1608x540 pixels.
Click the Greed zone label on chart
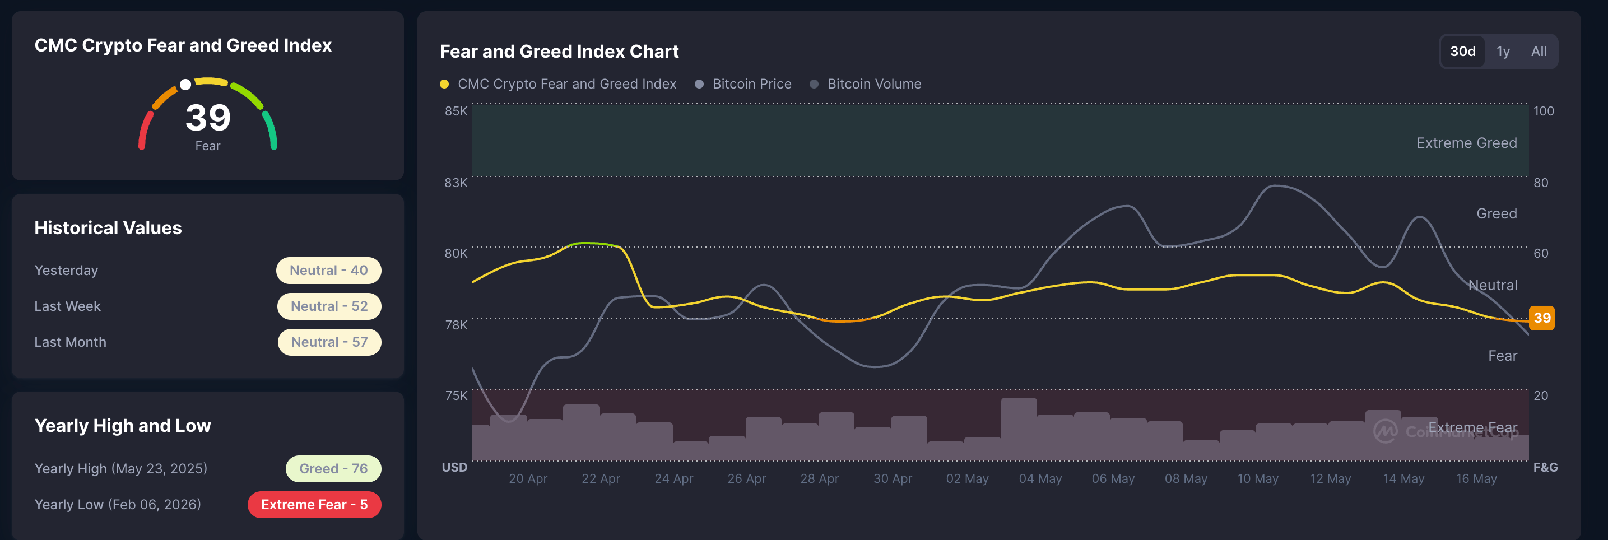click(x=1497, y=213)
